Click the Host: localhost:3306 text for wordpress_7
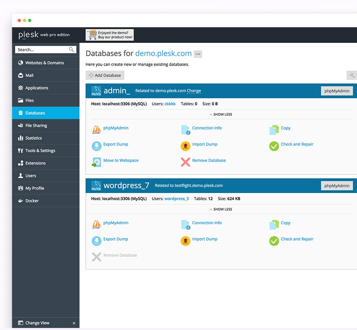 click(x=119, y=199)
